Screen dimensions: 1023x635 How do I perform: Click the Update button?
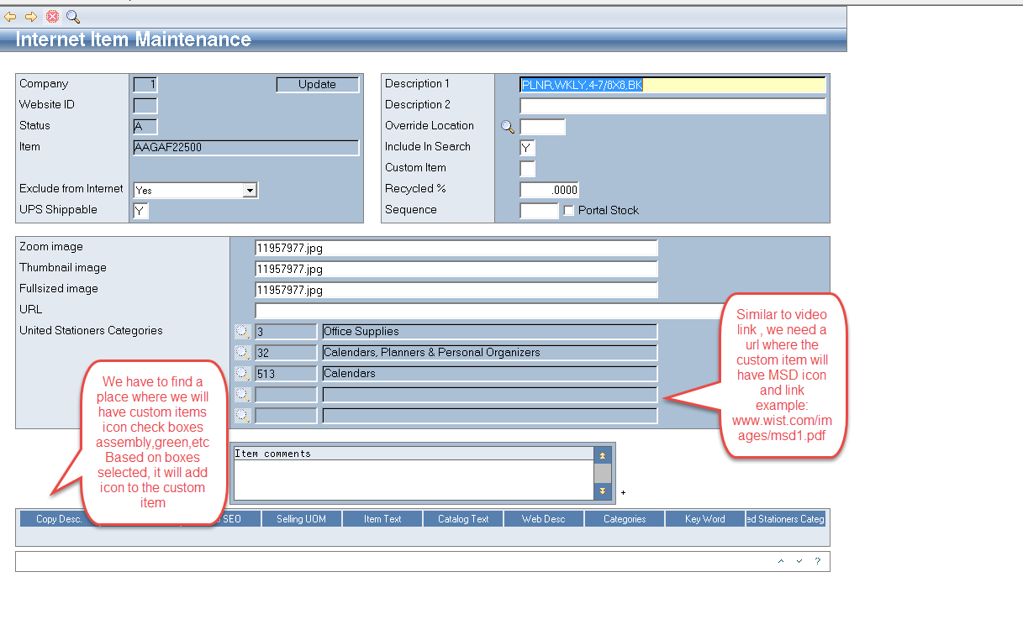click(317, 85)
